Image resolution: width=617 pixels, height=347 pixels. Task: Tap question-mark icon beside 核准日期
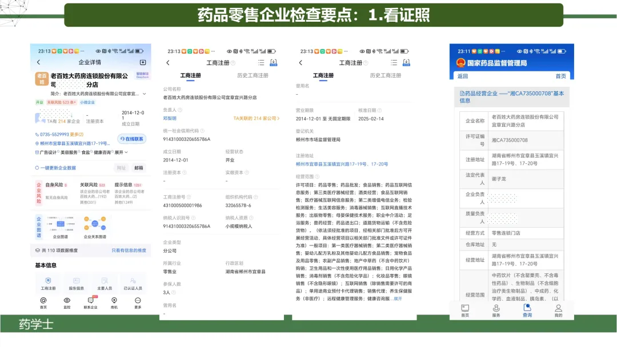point(380,110)
